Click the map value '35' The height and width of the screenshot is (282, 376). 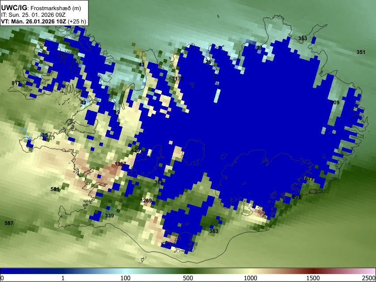[45, 135]
